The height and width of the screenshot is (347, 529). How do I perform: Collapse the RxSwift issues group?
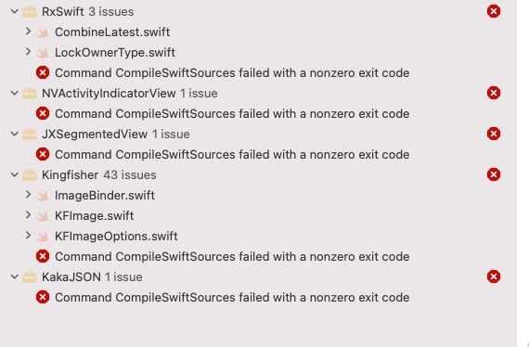pos(15,11)
